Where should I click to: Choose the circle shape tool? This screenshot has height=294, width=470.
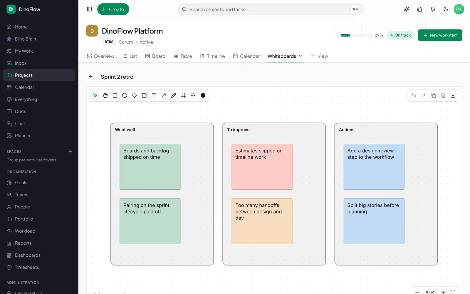125,96
